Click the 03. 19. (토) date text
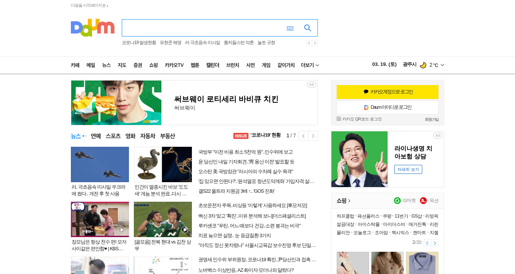 [x=384, y=64]
